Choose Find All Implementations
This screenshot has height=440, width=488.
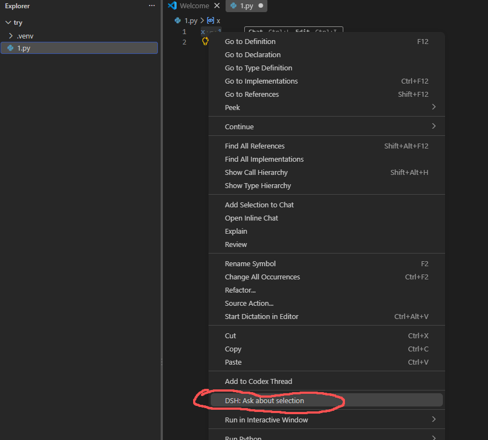[326, 159]
